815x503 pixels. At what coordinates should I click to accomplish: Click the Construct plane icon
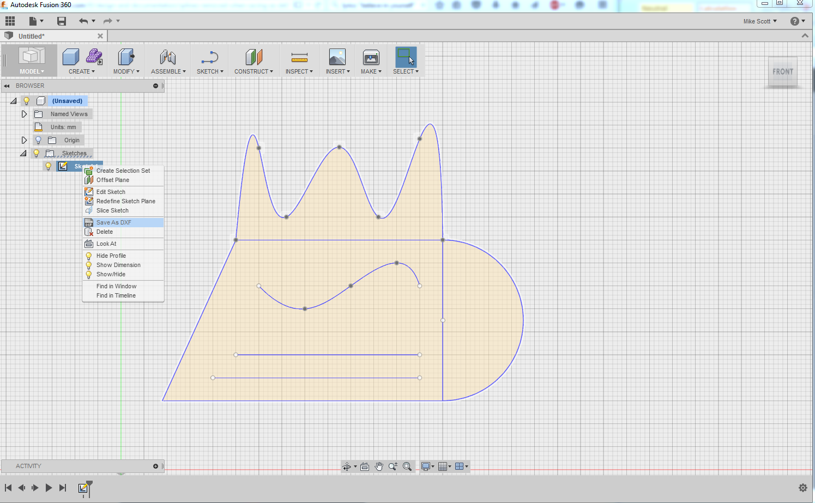point(253,57)
